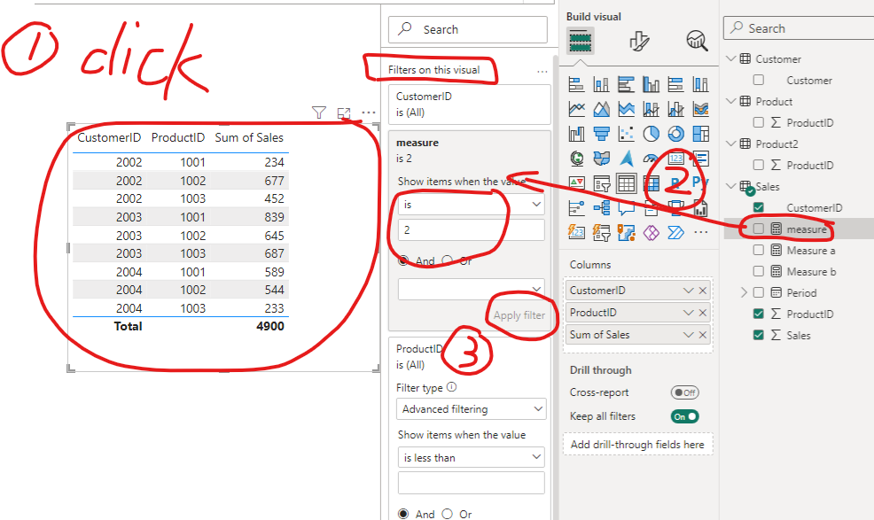Image resolution: width=874 pixels, height=520 pixels.
Task: Select the Key influencers visual
Action: [576, 208]
